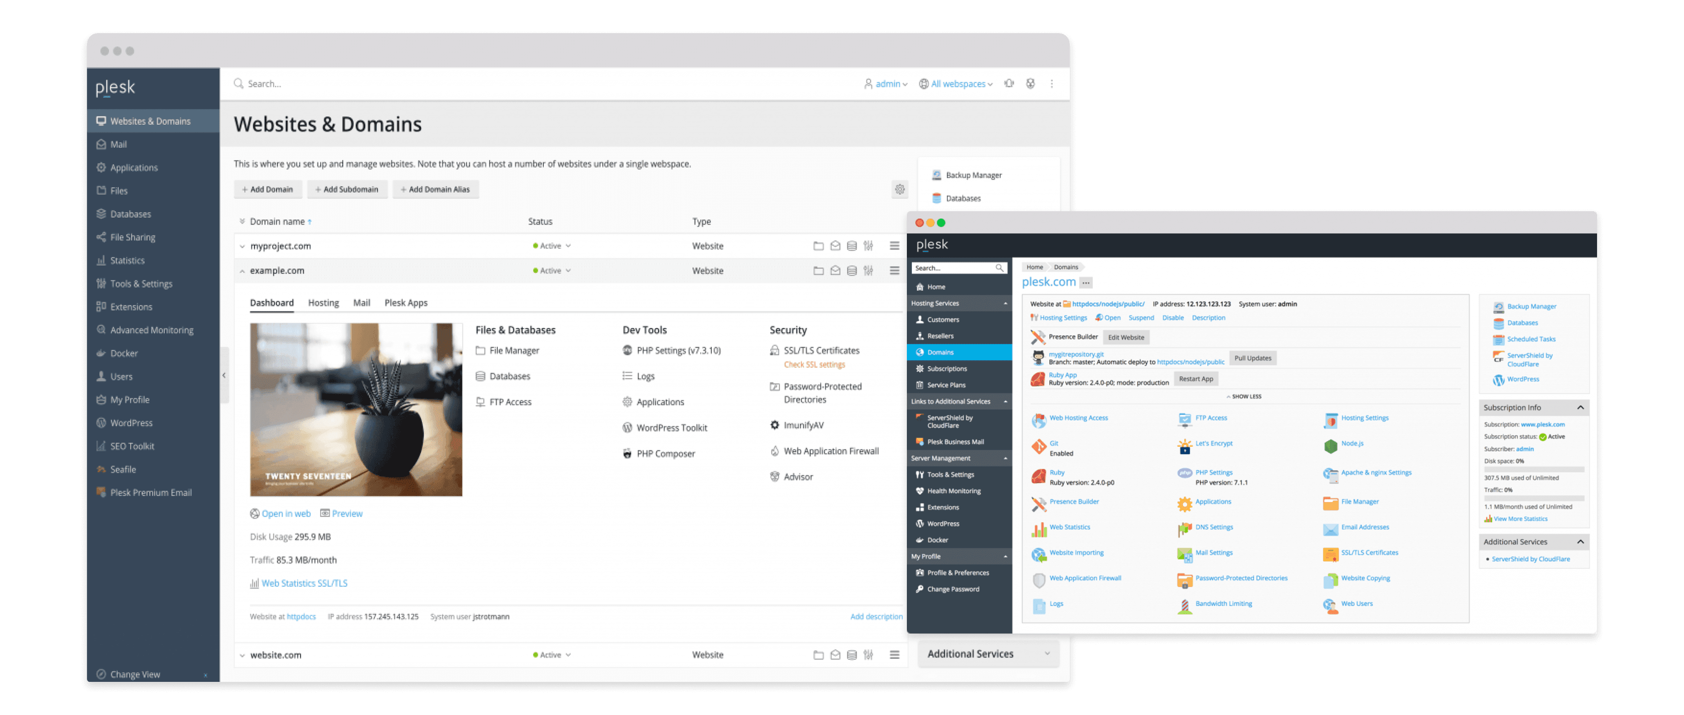Viewport: 1684px width, 715px height.
Task: Click the Traffic usage bar in Subscription Info
Action: 1533,498
